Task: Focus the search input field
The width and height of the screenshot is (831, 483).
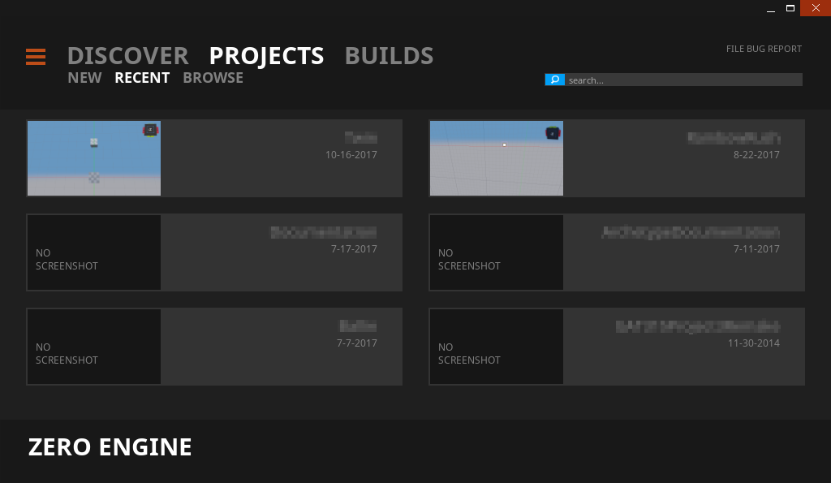Action: point(683,80)
